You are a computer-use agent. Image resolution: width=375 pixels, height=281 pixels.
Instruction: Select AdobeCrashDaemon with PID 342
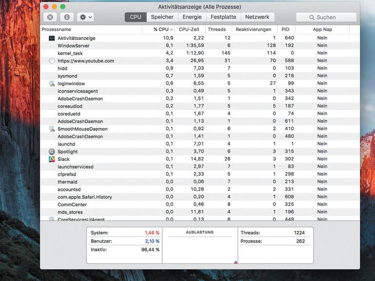pos(200,99)
